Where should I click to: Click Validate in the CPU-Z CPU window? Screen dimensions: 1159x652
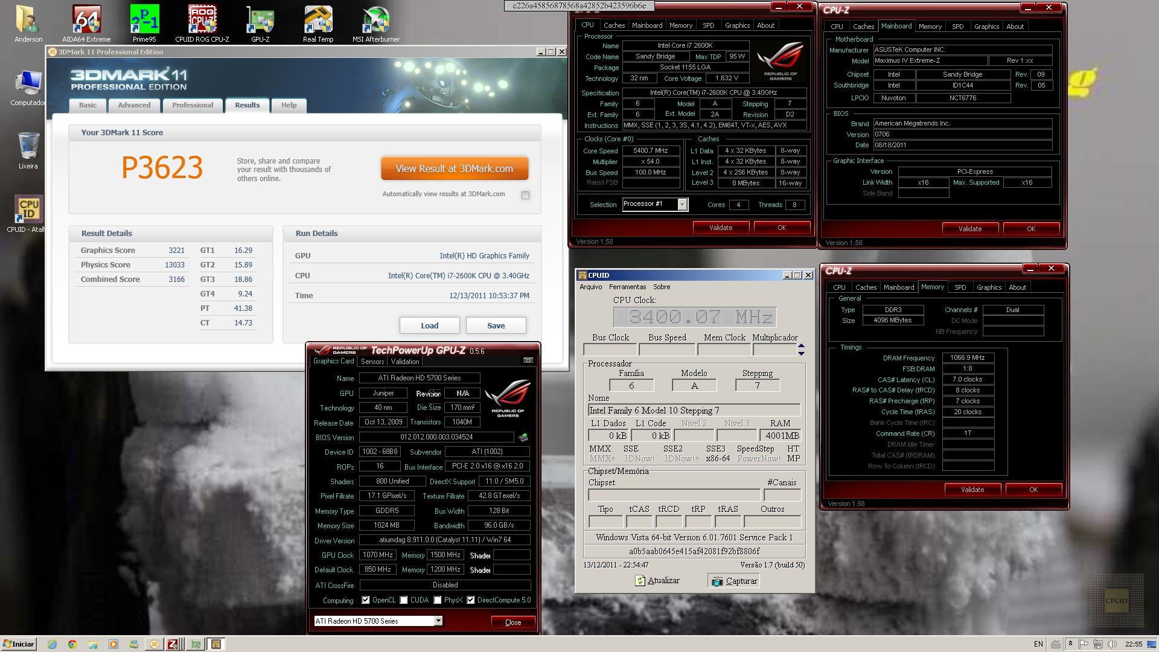point(721,228)
